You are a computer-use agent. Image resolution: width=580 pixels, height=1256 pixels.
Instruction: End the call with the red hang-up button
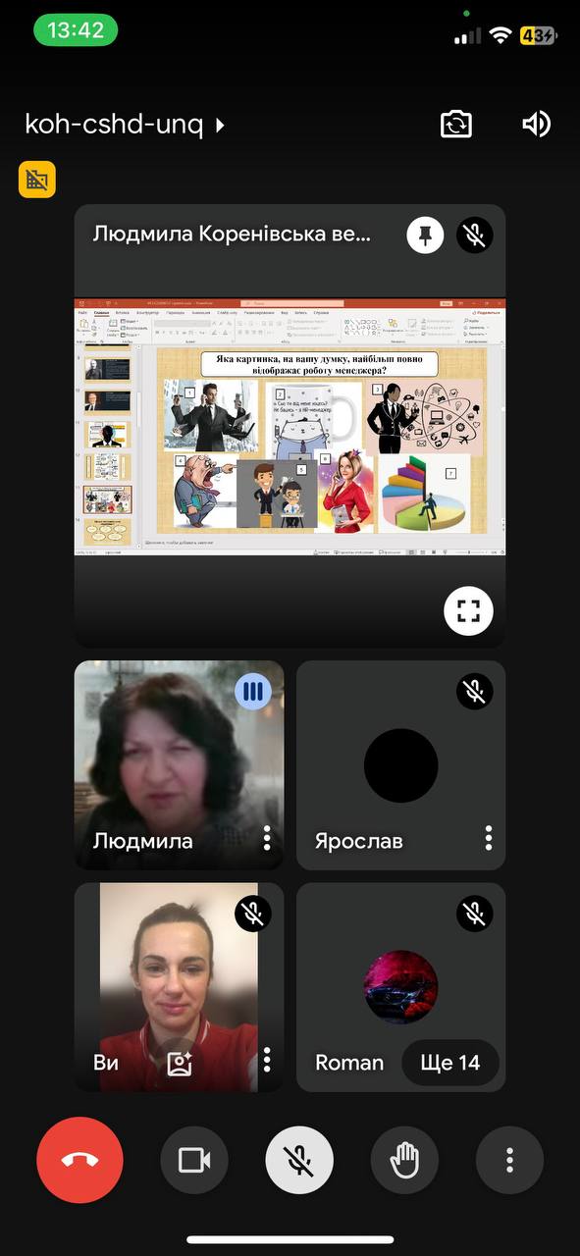click(x=80, y=1161)
